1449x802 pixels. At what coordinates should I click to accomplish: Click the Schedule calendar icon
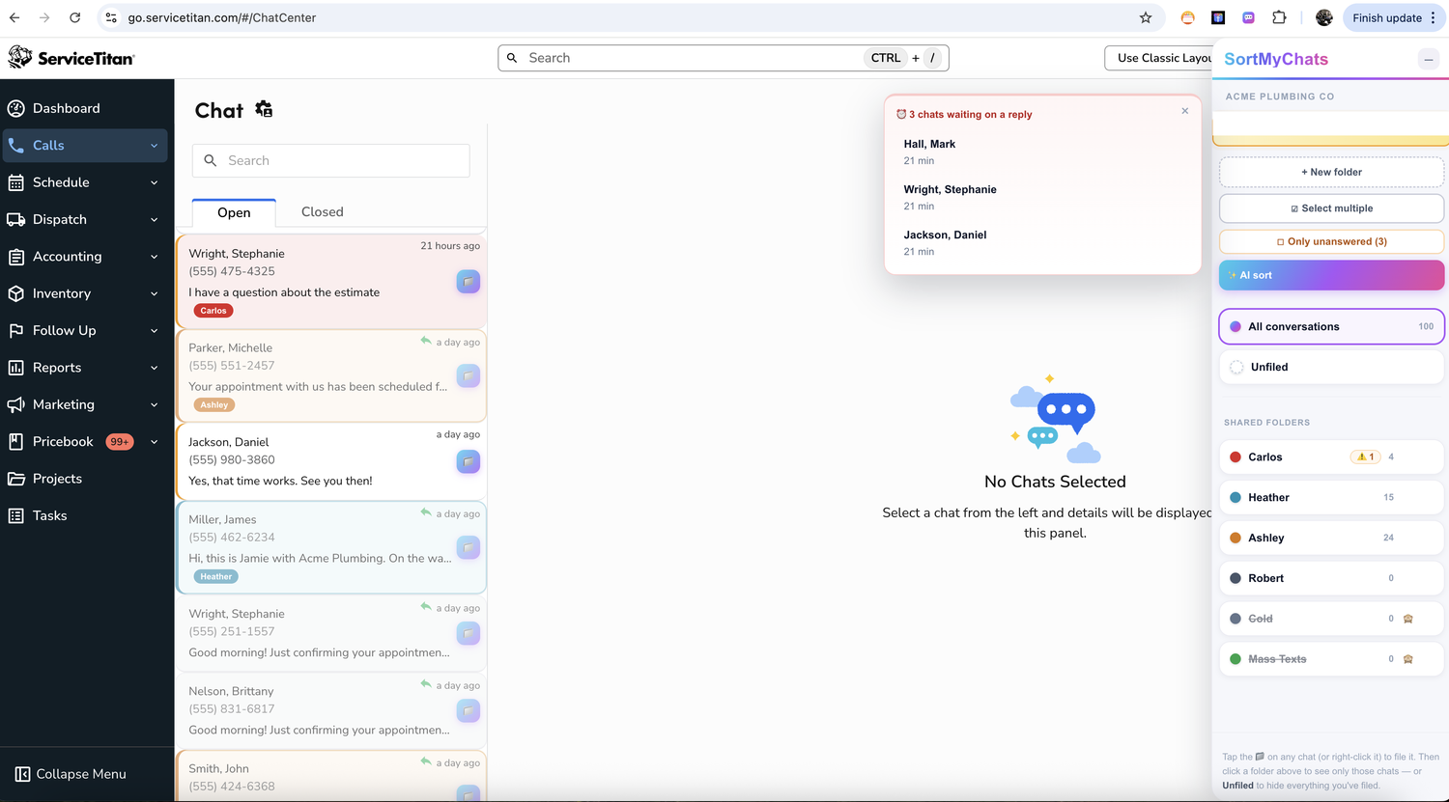(x=15, y=182)
